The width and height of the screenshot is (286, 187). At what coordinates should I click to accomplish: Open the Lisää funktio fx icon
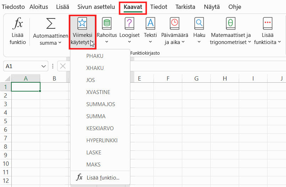(18, 23)
